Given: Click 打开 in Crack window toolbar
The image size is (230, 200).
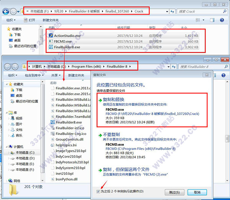Looking at the screenshot, I should [x=30, y=20].
